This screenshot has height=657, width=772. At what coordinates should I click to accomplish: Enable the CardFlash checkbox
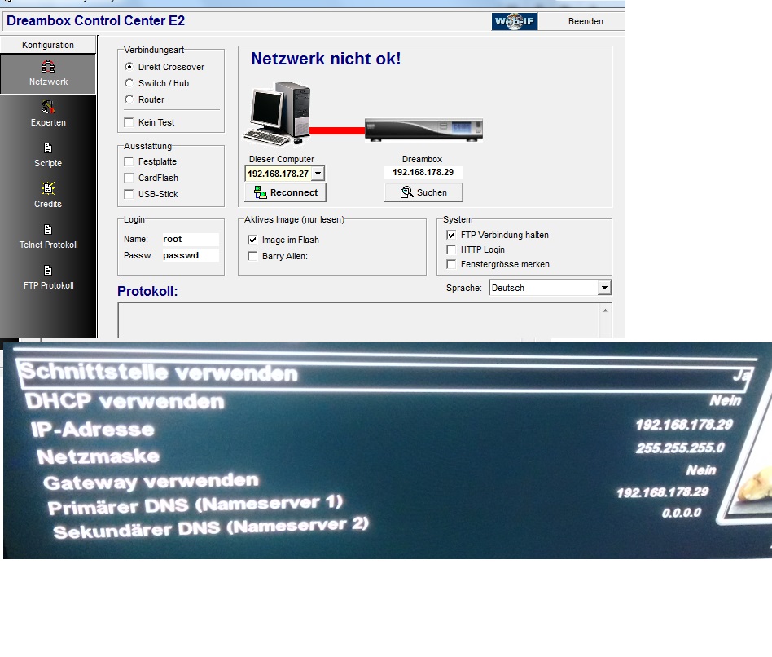[129, 178]
